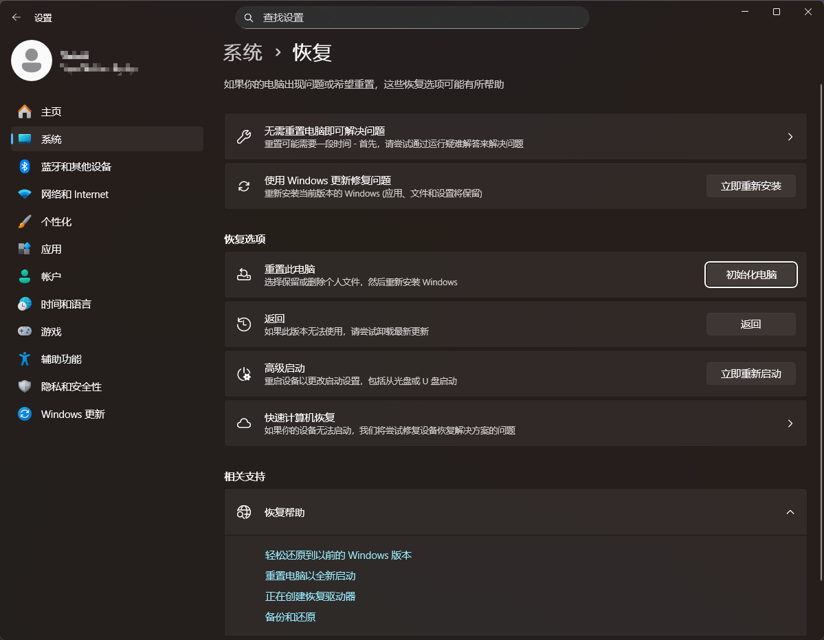The height and width of the screenshot is (640, 824).
Task: Click the monitor icon beside 系统
Action: point(25,139)
